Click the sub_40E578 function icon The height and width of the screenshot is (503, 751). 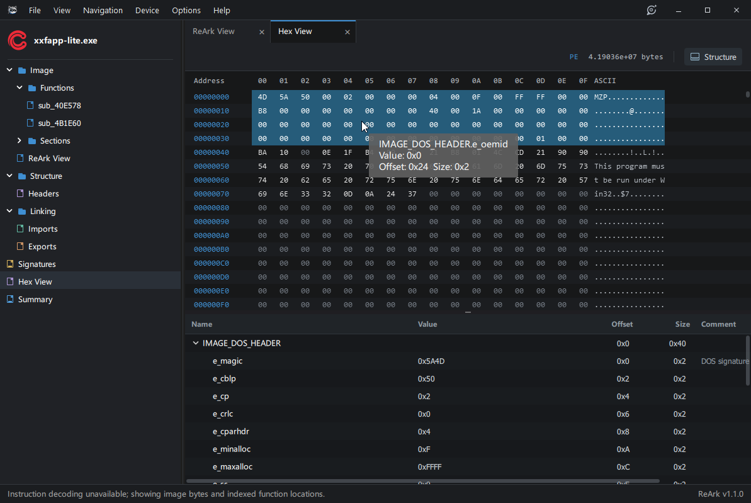30,105
